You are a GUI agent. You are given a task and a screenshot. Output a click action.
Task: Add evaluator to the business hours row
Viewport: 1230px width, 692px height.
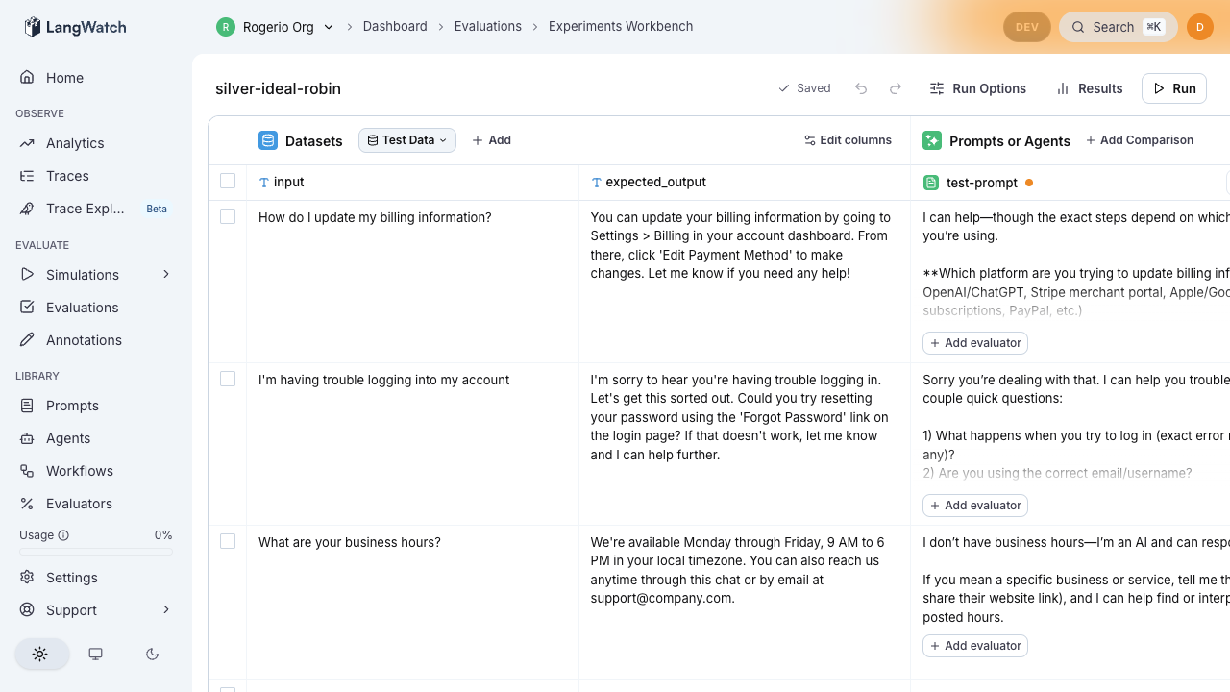(975, 646)
